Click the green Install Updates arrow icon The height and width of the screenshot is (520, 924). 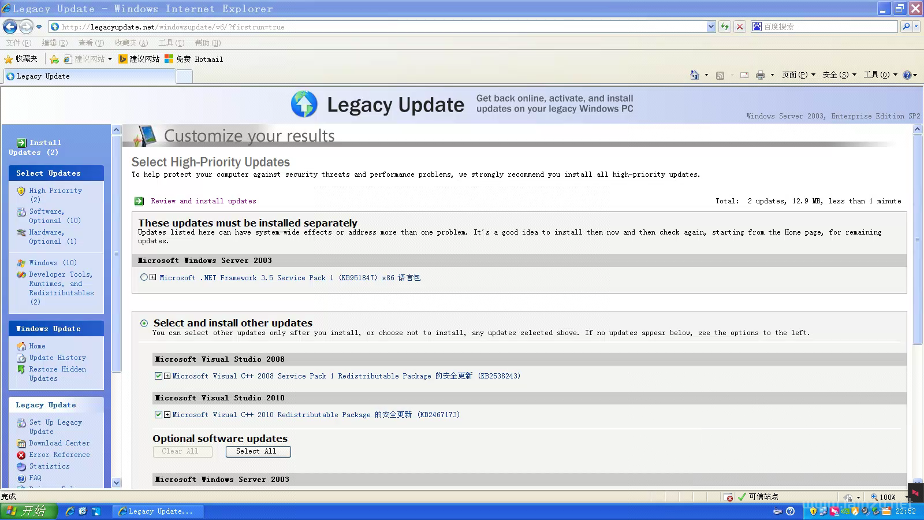pos(21,143)
